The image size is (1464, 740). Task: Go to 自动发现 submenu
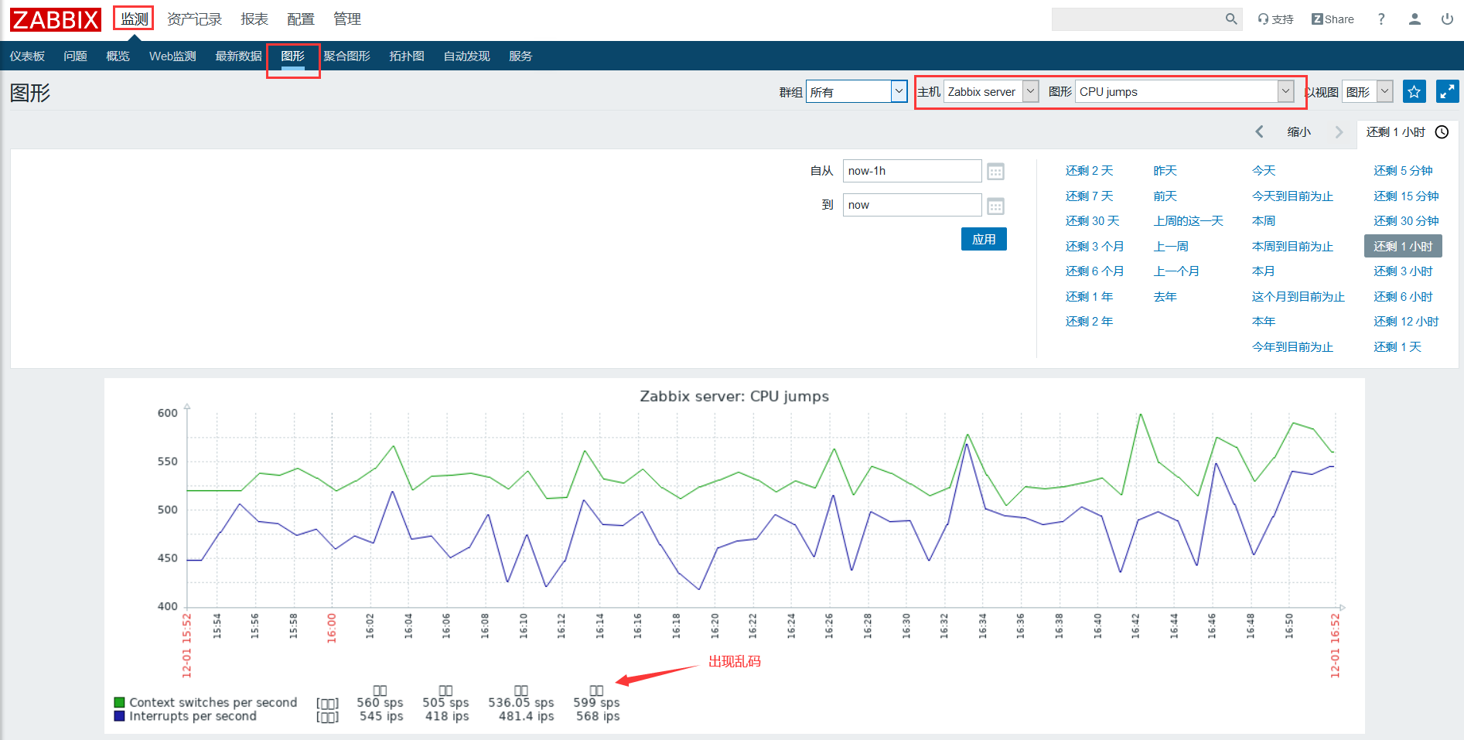coord(466,56)
